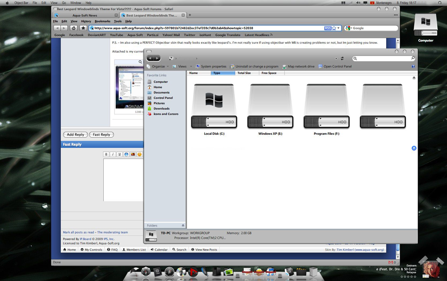Open Program Files (F:) drive
Screen dimensions: 447x281
pyautogui.click(x=326, y=109)
